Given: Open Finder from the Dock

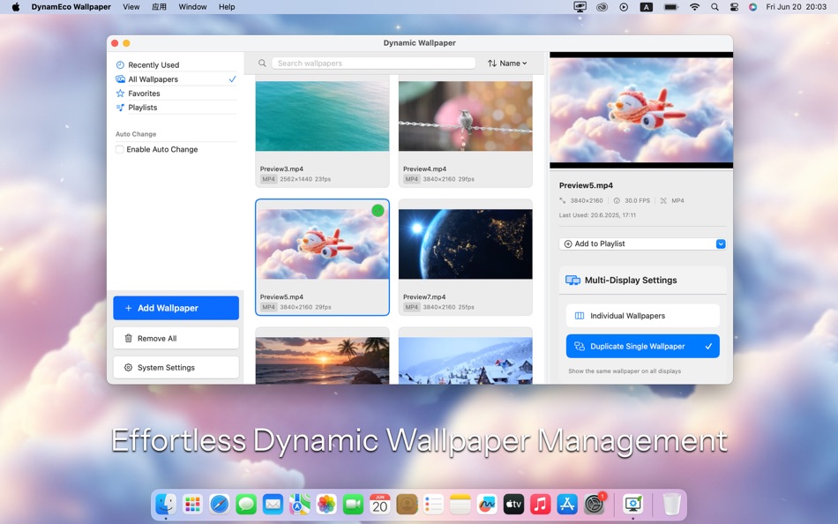Looking at the screenshot, I should [166, 504].
